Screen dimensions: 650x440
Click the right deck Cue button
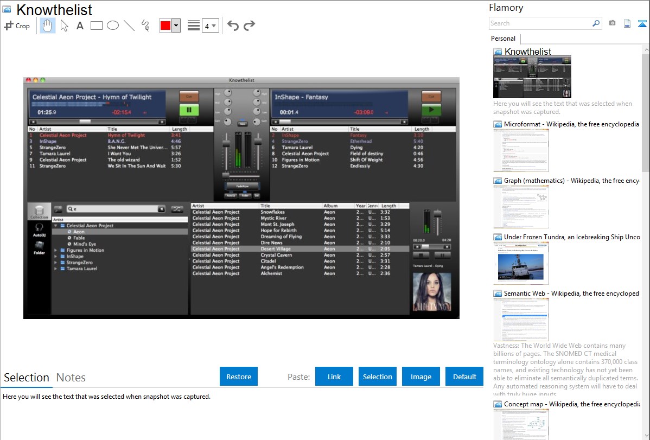[x=431, y=96]
